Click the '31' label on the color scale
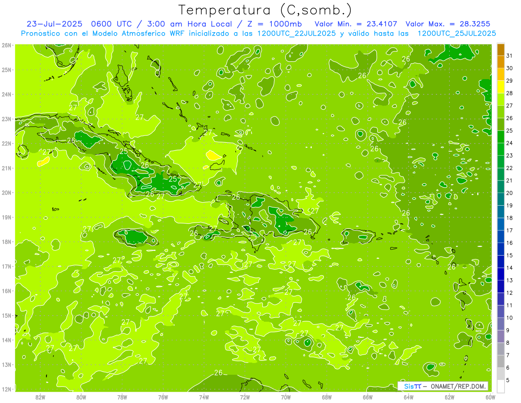521x403 pixels. [x=510, y=56]
